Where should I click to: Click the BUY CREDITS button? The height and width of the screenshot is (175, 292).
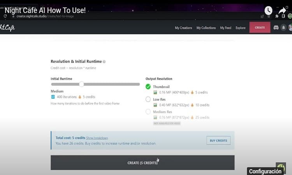[x=218, y=140]
